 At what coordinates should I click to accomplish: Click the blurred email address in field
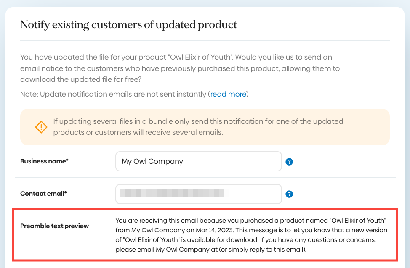[172, 194]
